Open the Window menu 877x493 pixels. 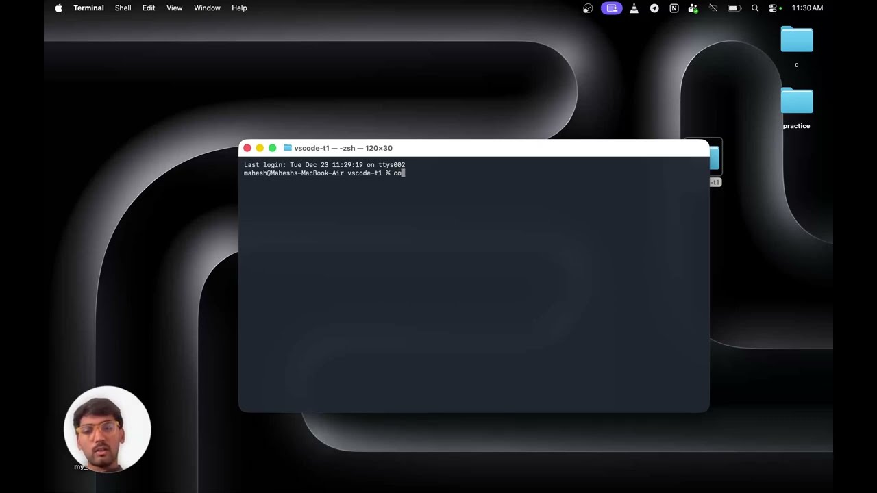207,8
